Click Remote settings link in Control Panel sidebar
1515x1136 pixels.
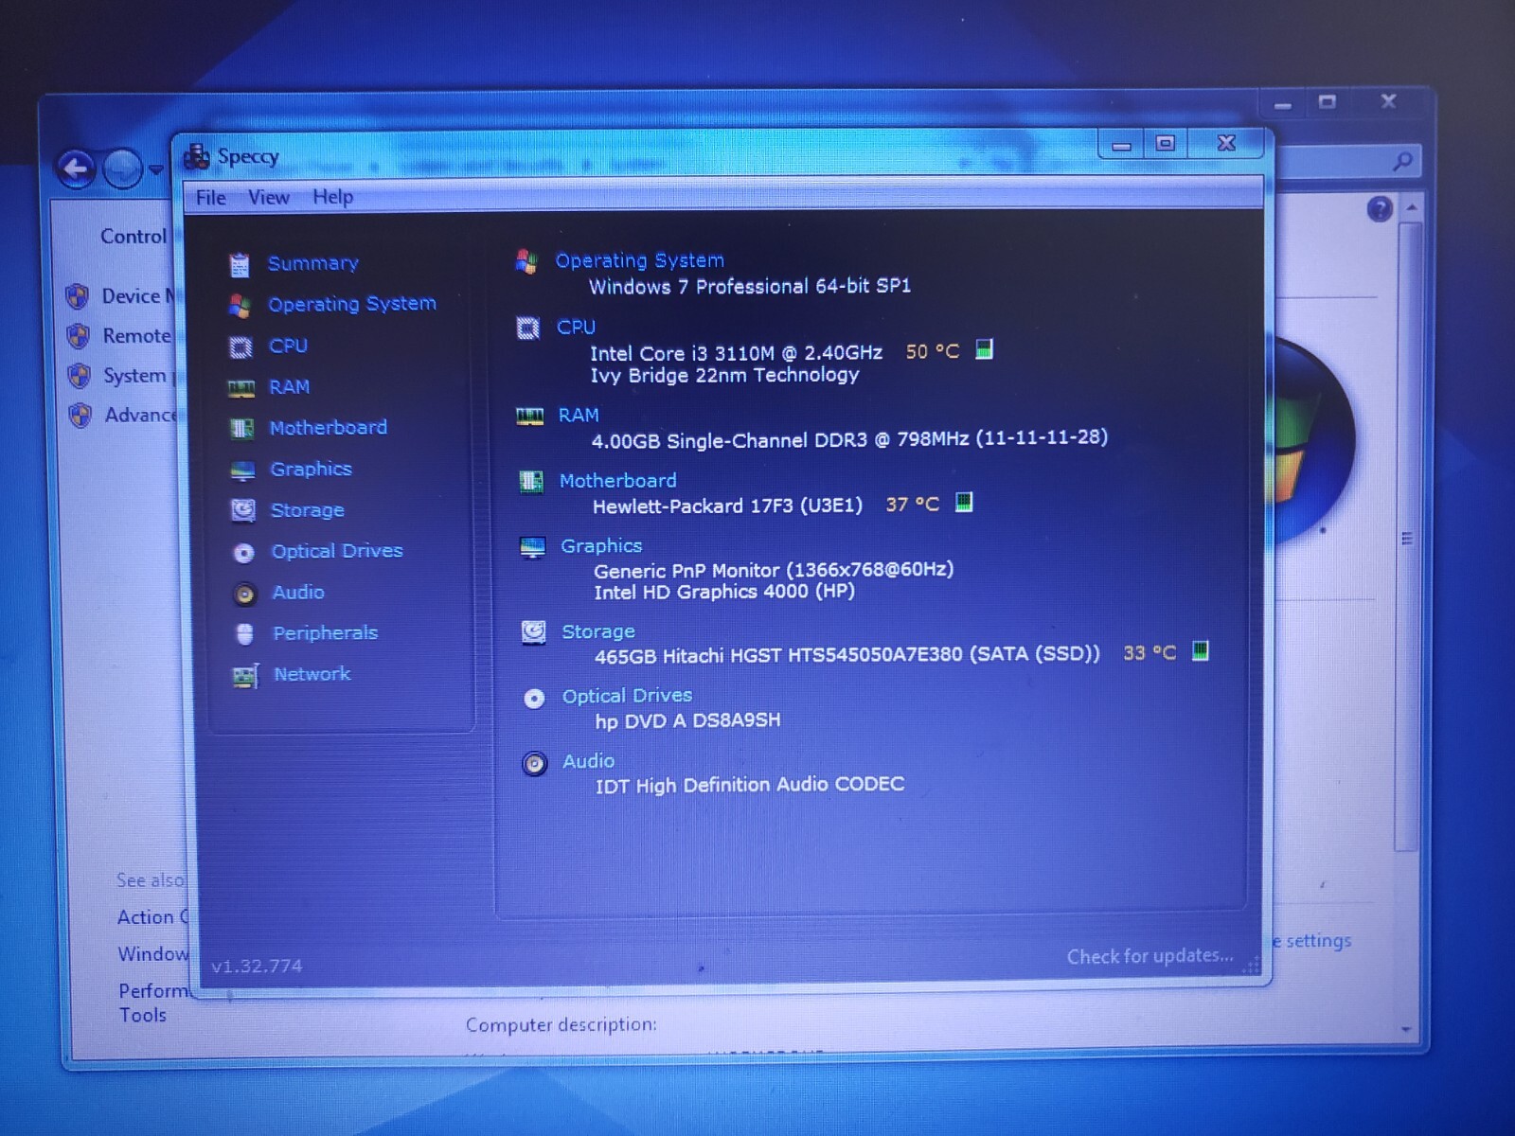coord(136,336)
